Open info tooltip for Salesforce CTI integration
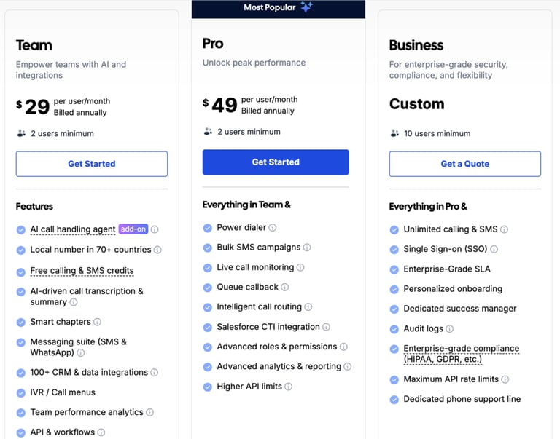This screenshot has height=439, width=560. coord(326,327)
